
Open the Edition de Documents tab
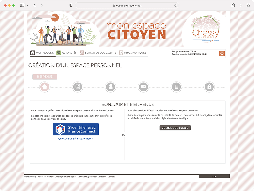tap(98, 53)
